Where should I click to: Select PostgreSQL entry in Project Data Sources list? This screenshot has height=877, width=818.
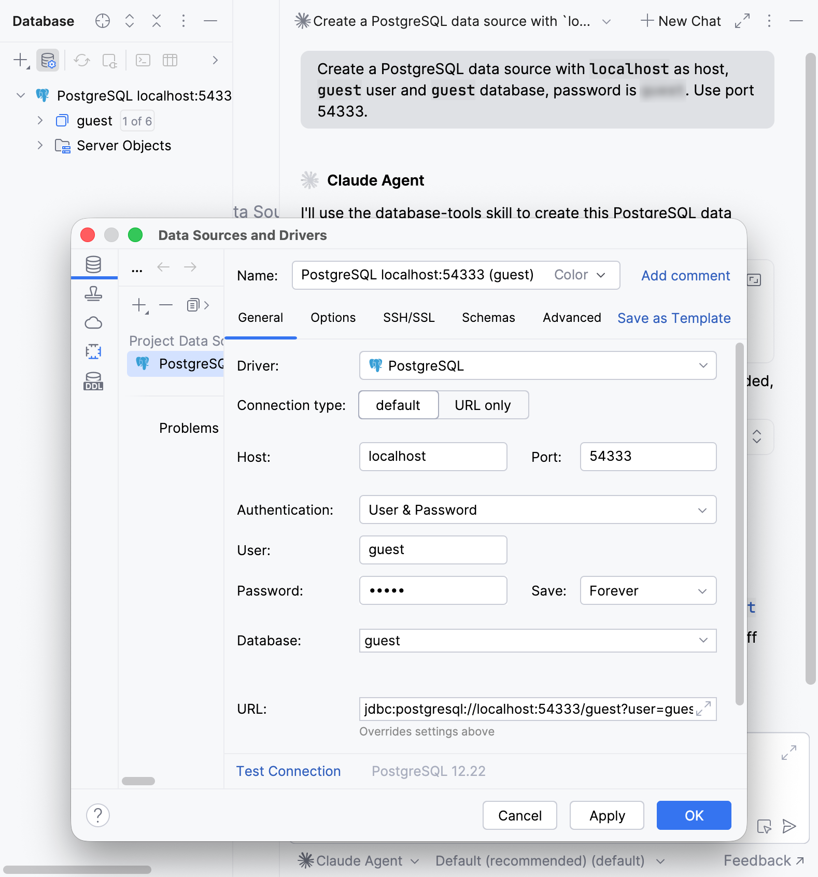pos(176,364)
